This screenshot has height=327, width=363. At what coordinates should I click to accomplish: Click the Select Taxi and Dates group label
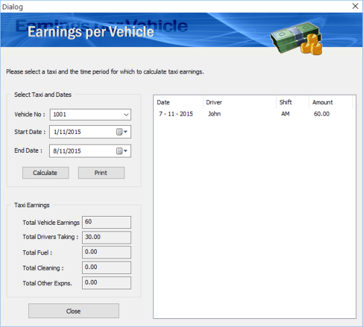pyautogui.click(x=43, y=95)
